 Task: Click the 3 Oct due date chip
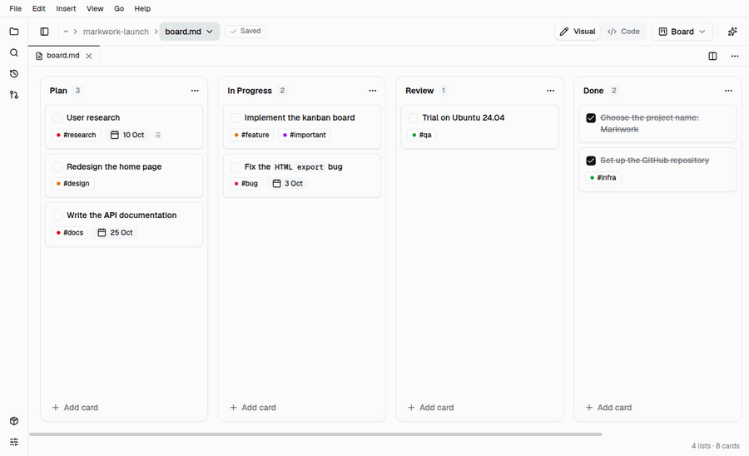288,183
